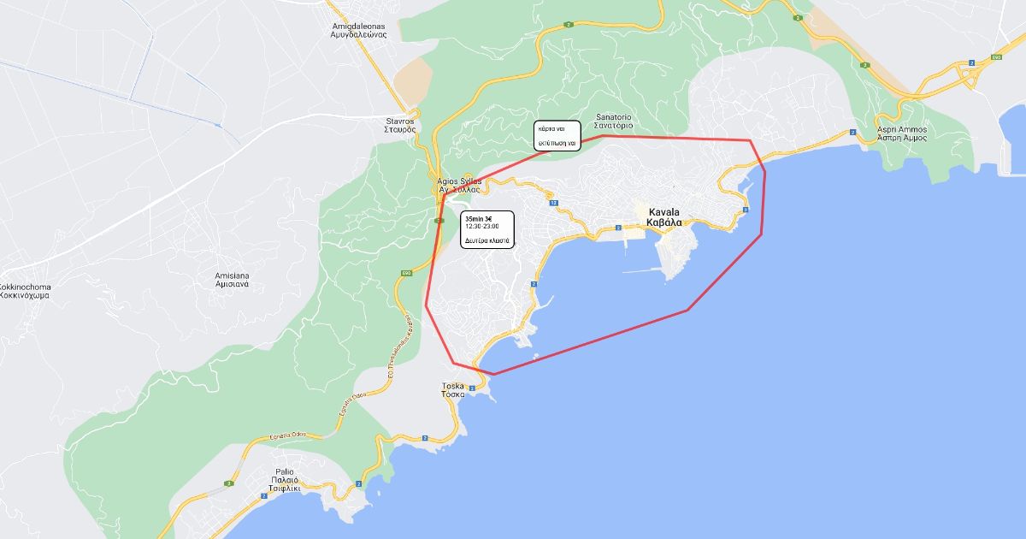This screenshot has width=1026, height=539.
Task: Click the route 12 road shield
Action: point(554,203)
